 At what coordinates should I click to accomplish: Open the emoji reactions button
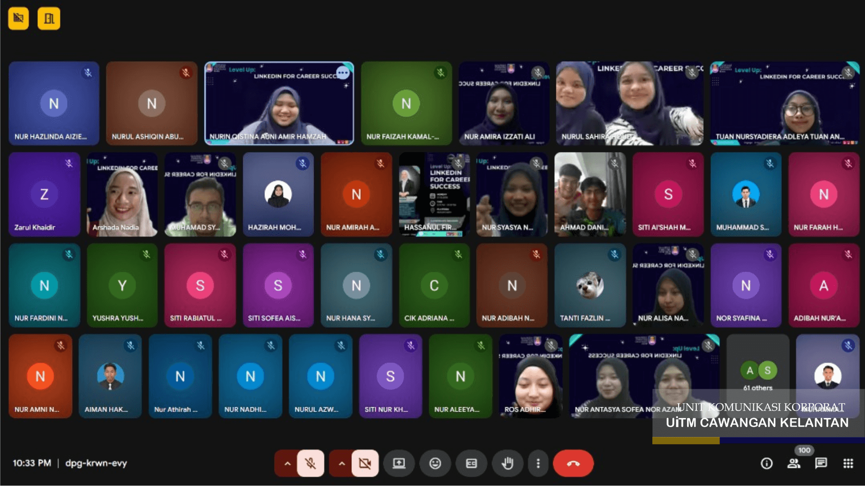[x=435, y=463]
